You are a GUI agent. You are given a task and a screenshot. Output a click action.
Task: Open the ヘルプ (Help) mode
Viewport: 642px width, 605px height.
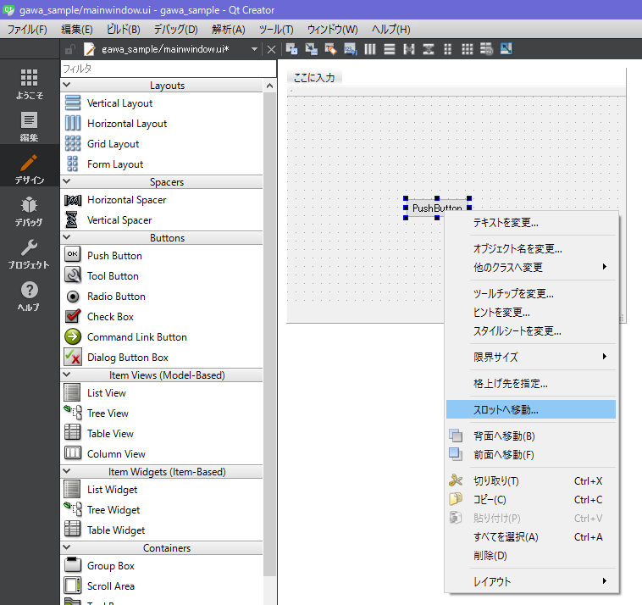click(x=29, y=296)
